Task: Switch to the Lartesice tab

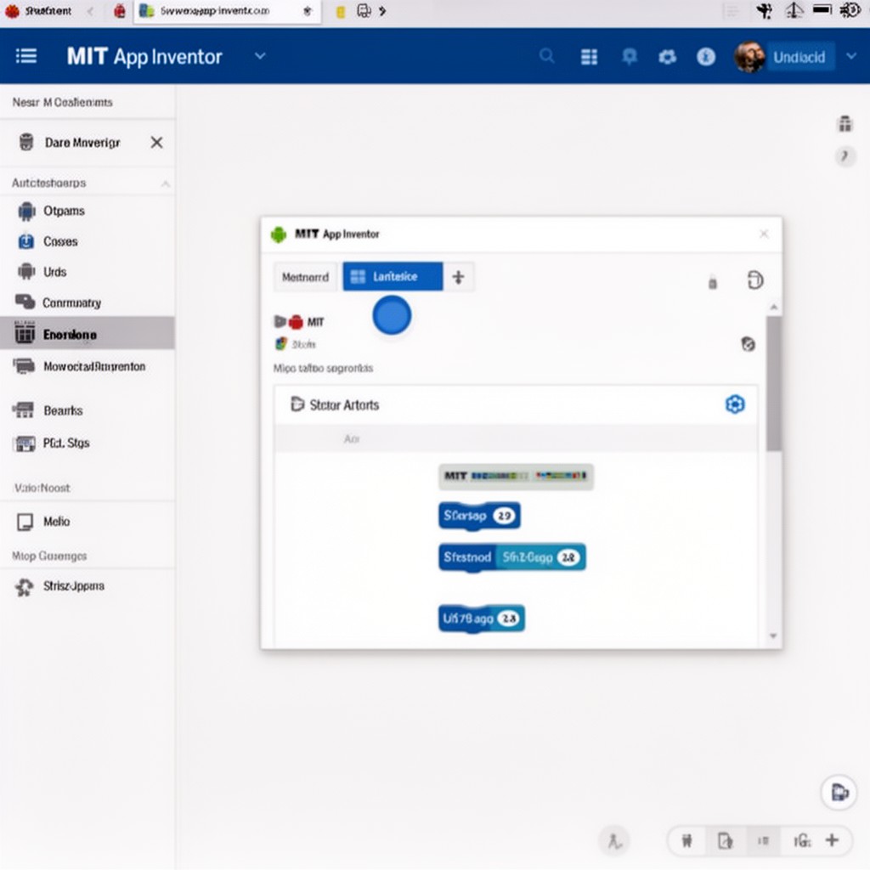Action: point(393,276)
